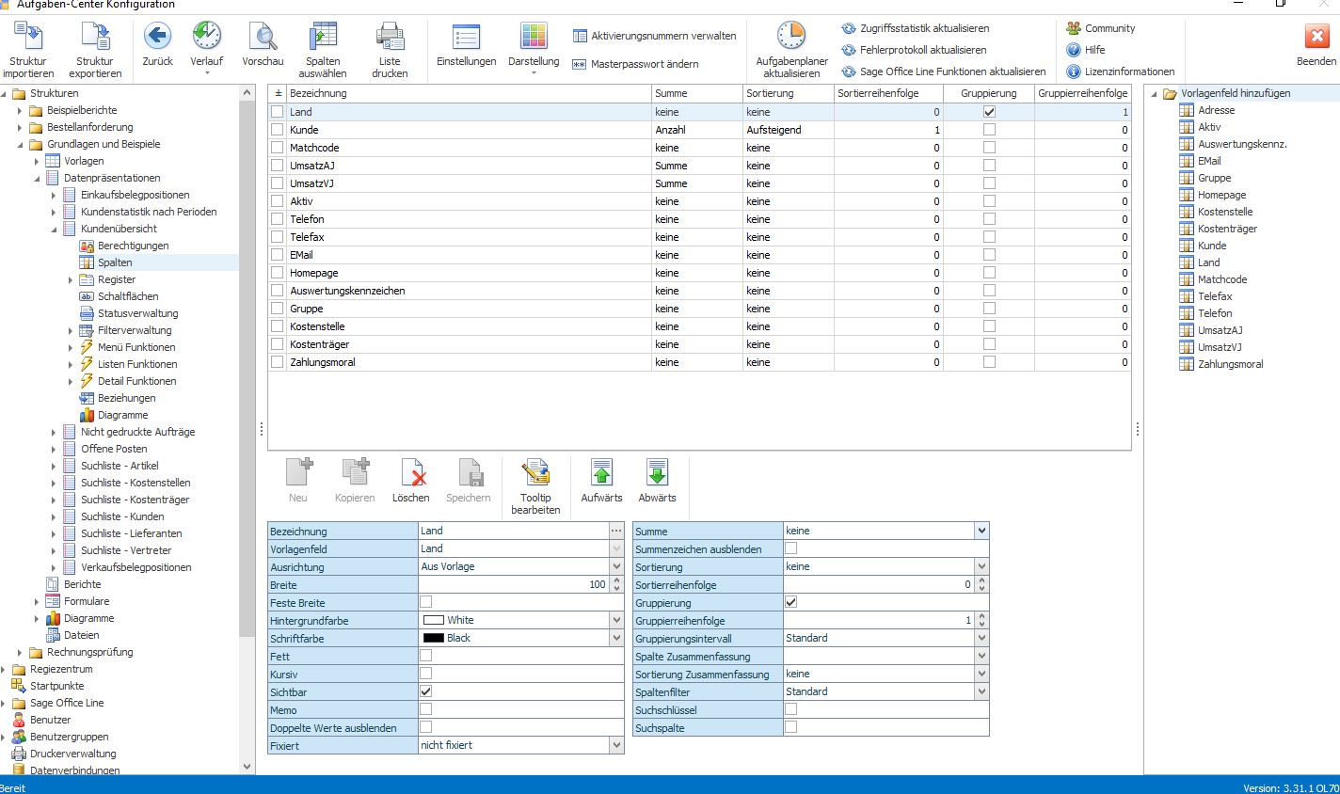Select Berechtigungen in the tree

click(x=133, y=246)
